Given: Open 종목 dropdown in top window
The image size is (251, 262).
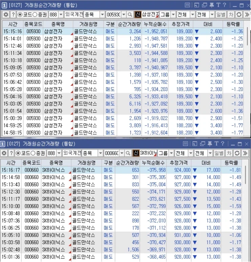Looking at the screenshot, I should tap(102, 15).
